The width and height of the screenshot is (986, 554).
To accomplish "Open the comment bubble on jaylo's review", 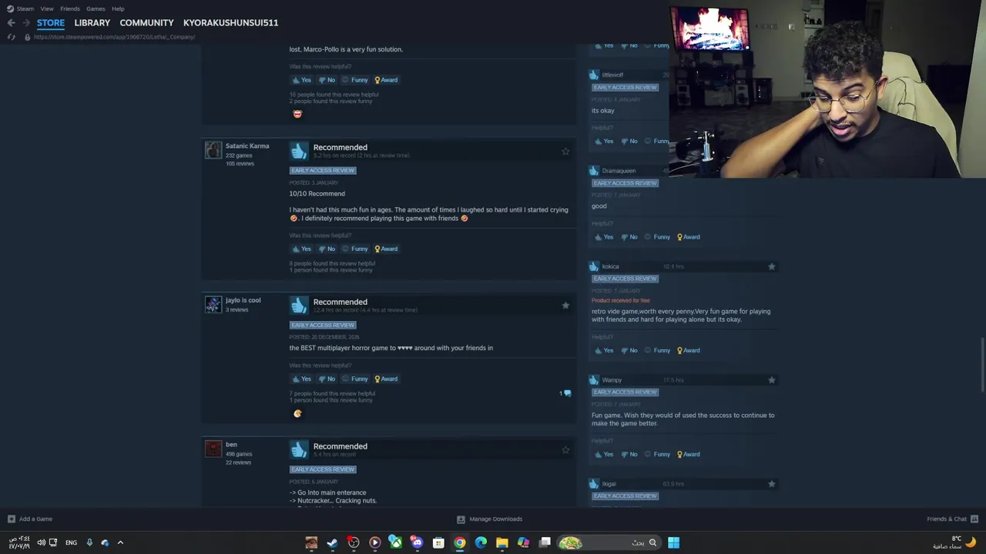I will coord(565,393).
